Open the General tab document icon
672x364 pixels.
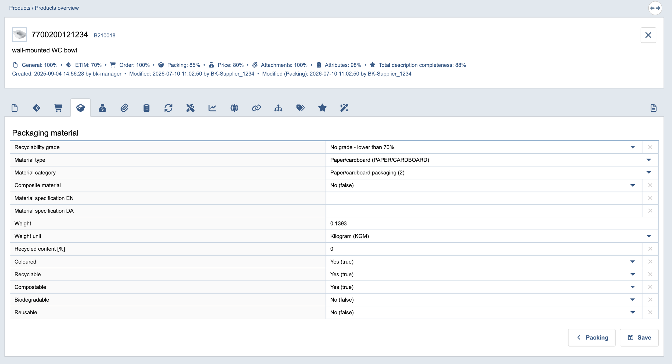pyautogui.click(x=15, y=108)
